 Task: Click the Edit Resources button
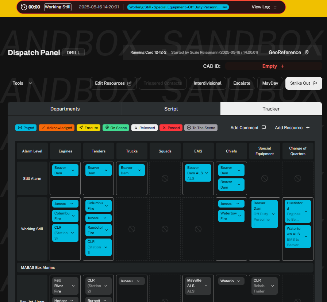(113, 84)
